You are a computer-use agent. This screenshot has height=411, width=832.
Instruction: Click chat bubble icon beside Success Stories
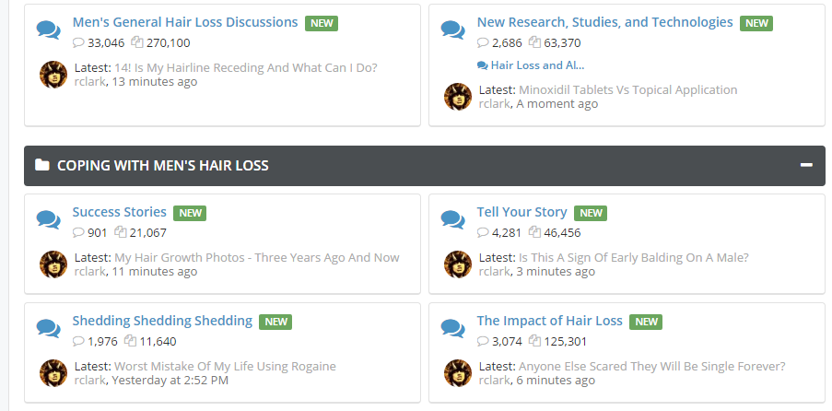click(x=48, y=219)
